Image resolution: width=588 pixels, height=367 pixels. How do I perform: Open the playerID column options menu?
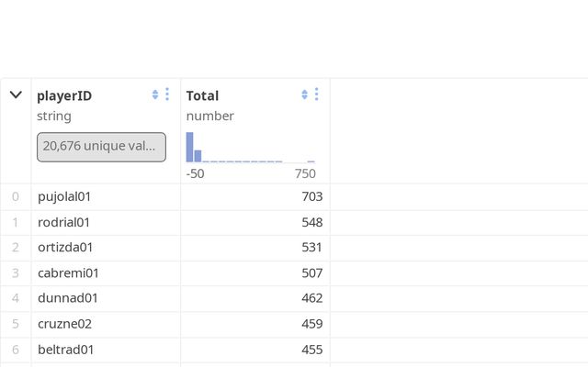167,95
